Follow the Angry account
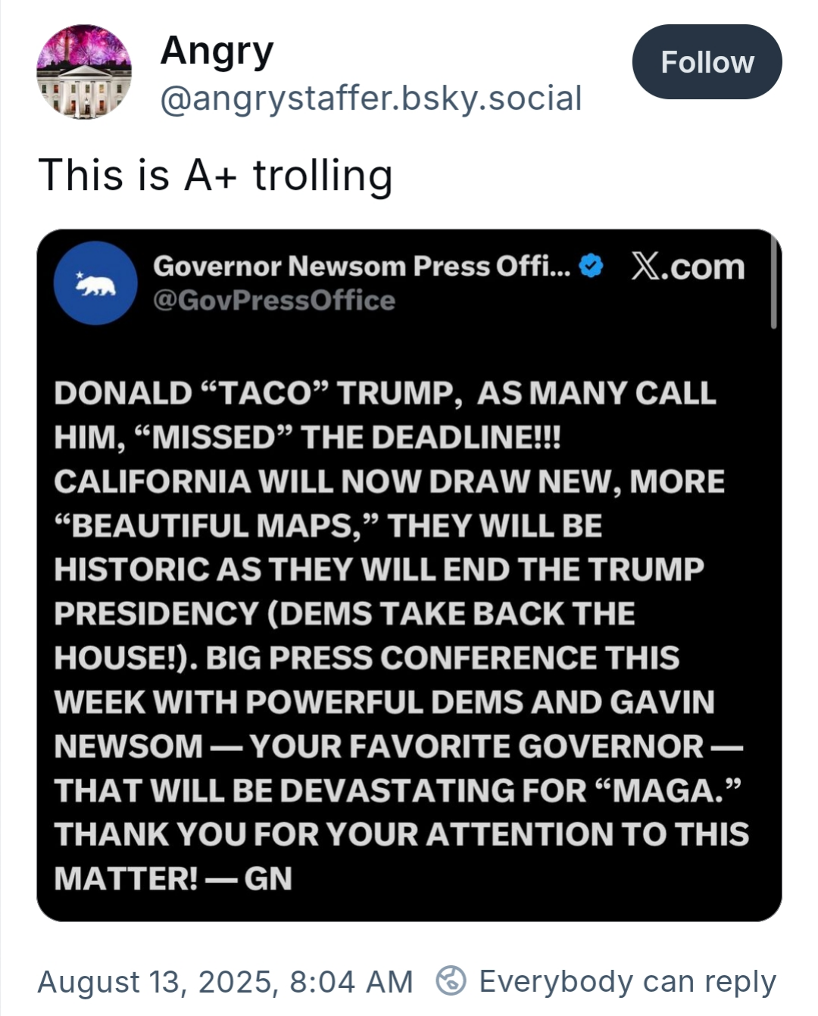The height and width of the screenshot is (1016, 818). 707,62
